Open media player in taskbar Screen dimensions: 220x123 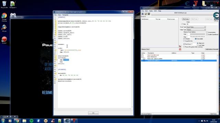(x=10, y=121)
